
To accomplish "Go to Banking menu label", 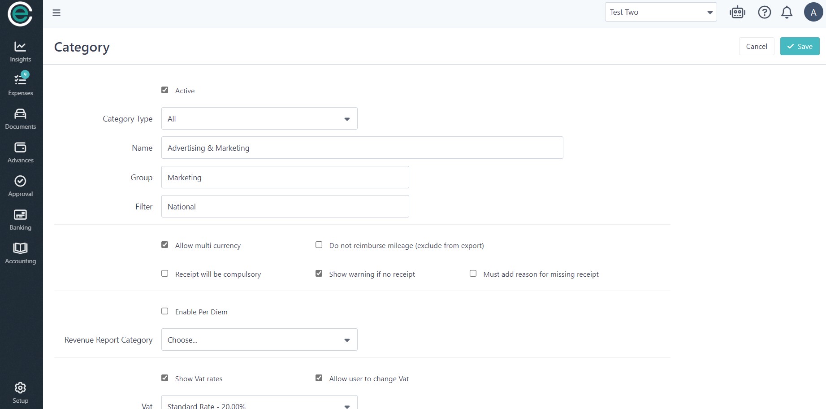I will pos(21,227).
